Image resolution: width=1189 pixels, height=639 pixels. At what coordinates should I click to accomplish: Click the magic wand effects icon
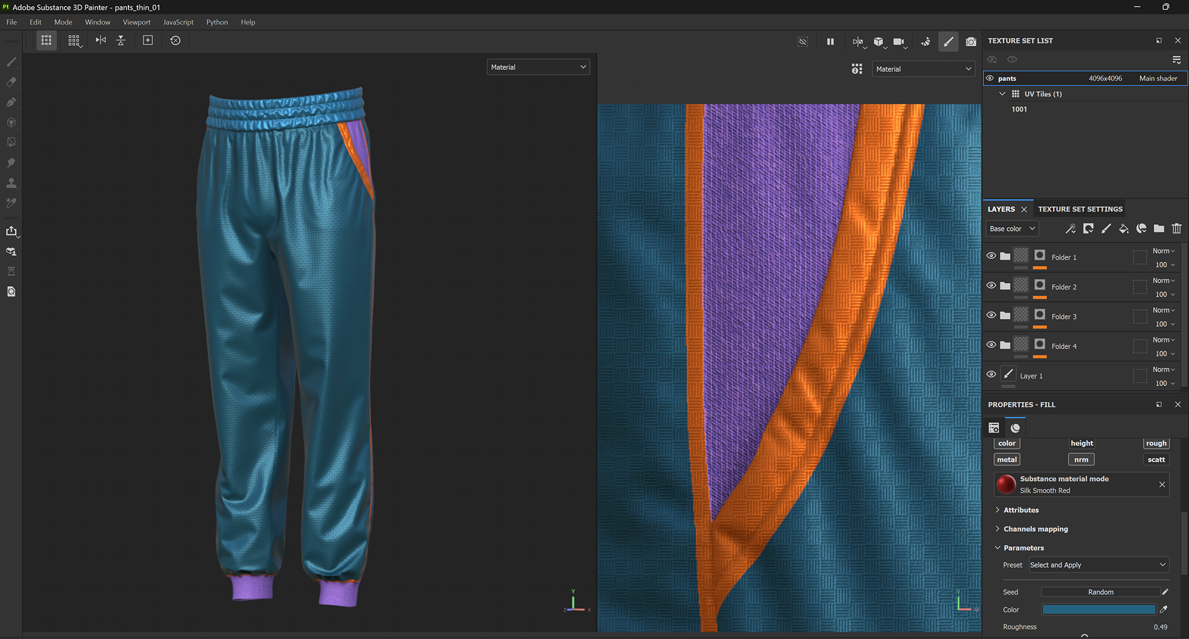tap(1070, 228)
